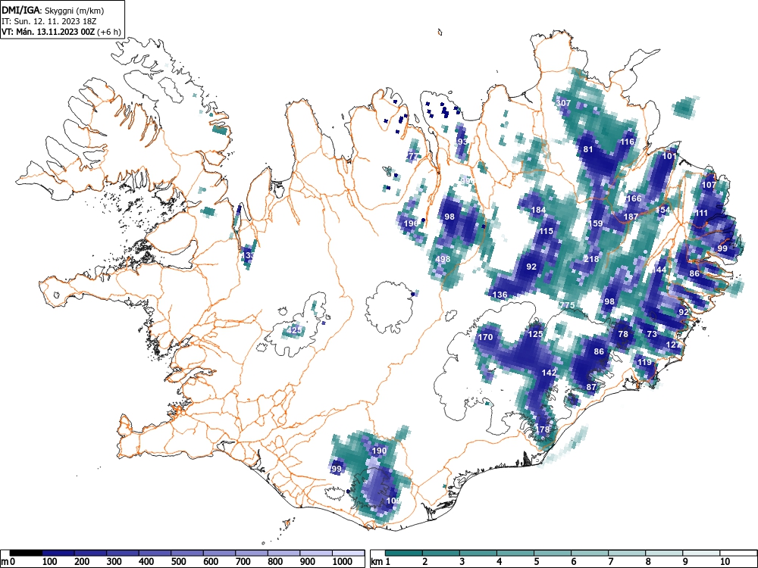
Task: Select the map value 116
Action: pos(627,142)
